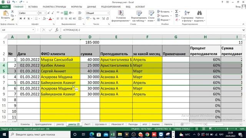Switch to the ФОРМУЛЫ ribbon tab
The image size is (246, 138).
pyautogui.click(x=76, y=7)
